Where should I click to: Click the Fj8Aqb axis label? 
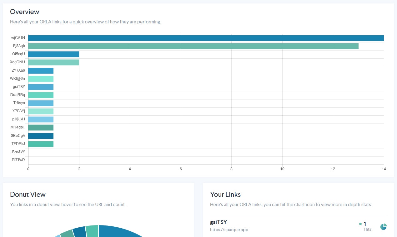(x=19, y=46)
